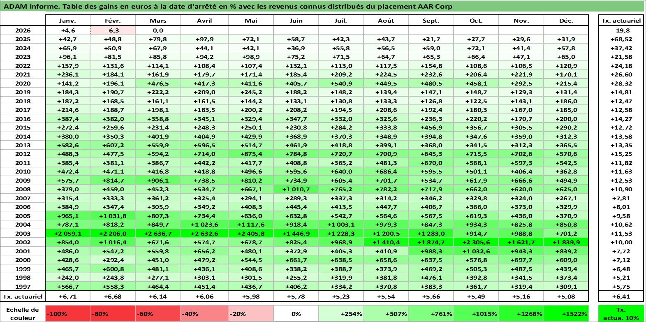The image size is (646, 322).
Task: Click the bottom-left 'Tx. actuariel' row label
Action: (23, 297)
